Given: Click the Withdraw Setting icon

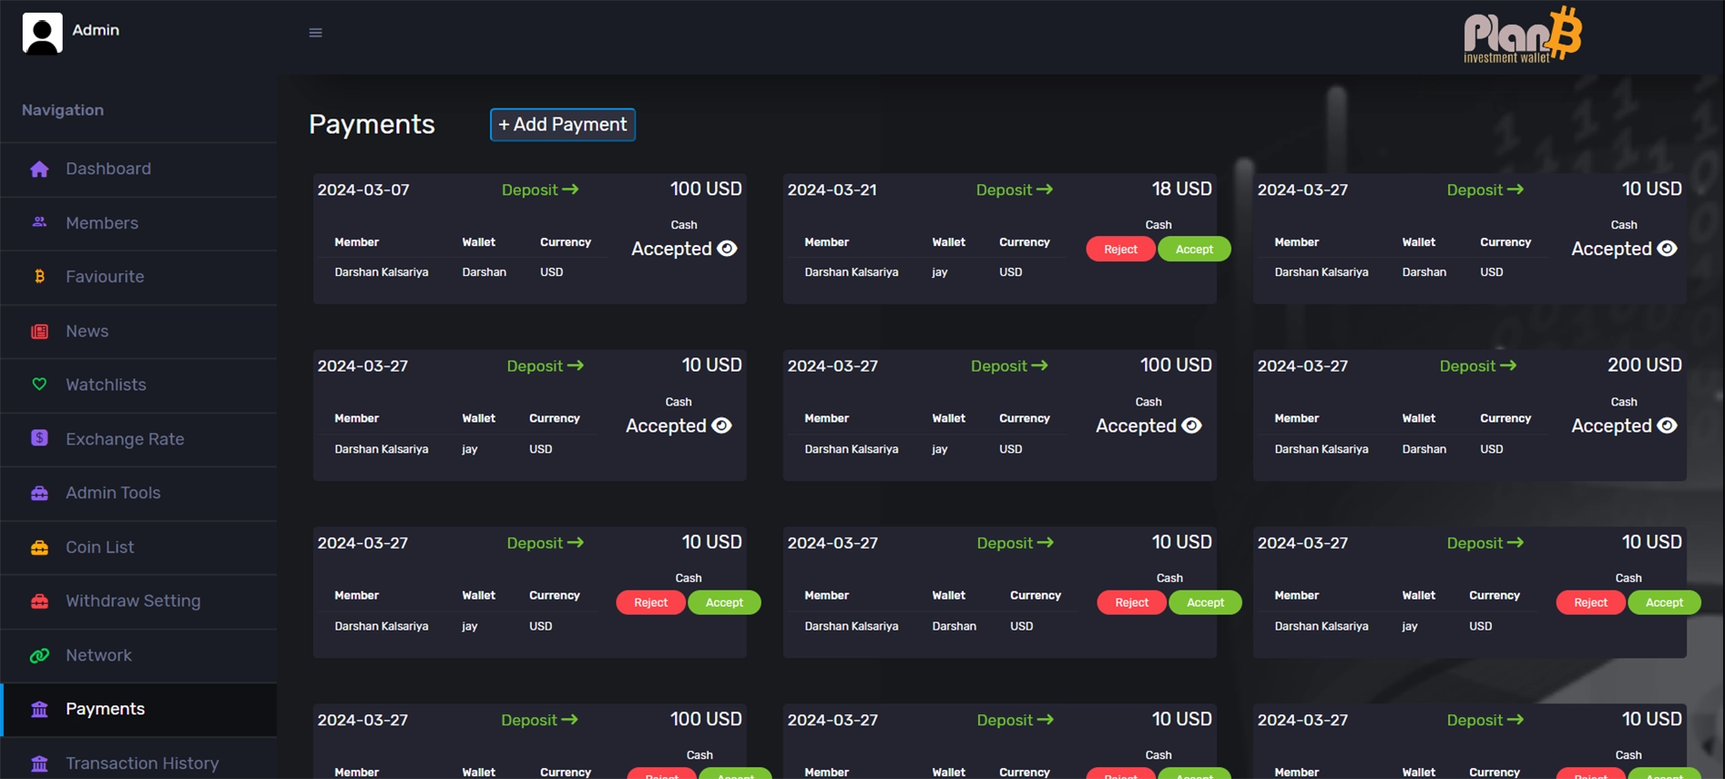Looking at the screenshot, I should point(39,600).
